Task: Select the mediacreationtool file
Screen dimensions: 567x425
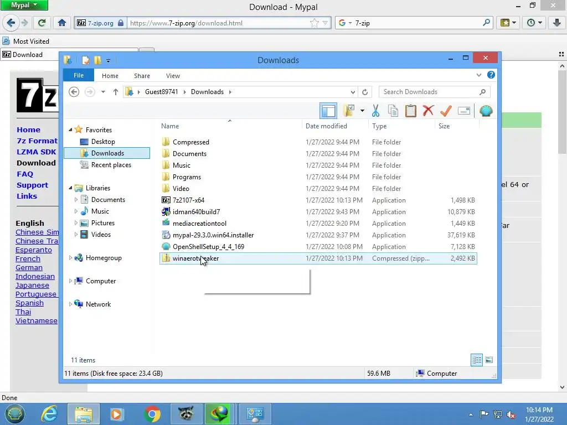Action: tap(199, 224)
